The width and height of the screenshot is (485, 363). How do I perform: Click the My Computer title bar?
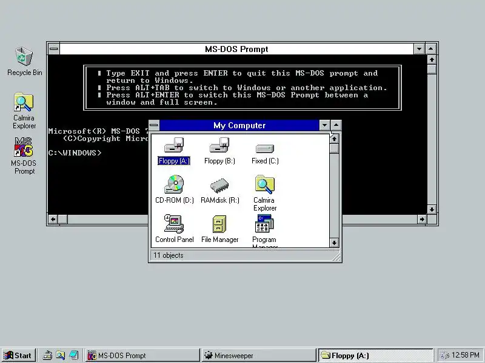(239, 125)
